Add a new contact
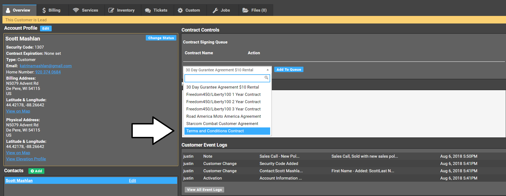The height and width of the screenshot is (196, 506). (x=36, y=171)
